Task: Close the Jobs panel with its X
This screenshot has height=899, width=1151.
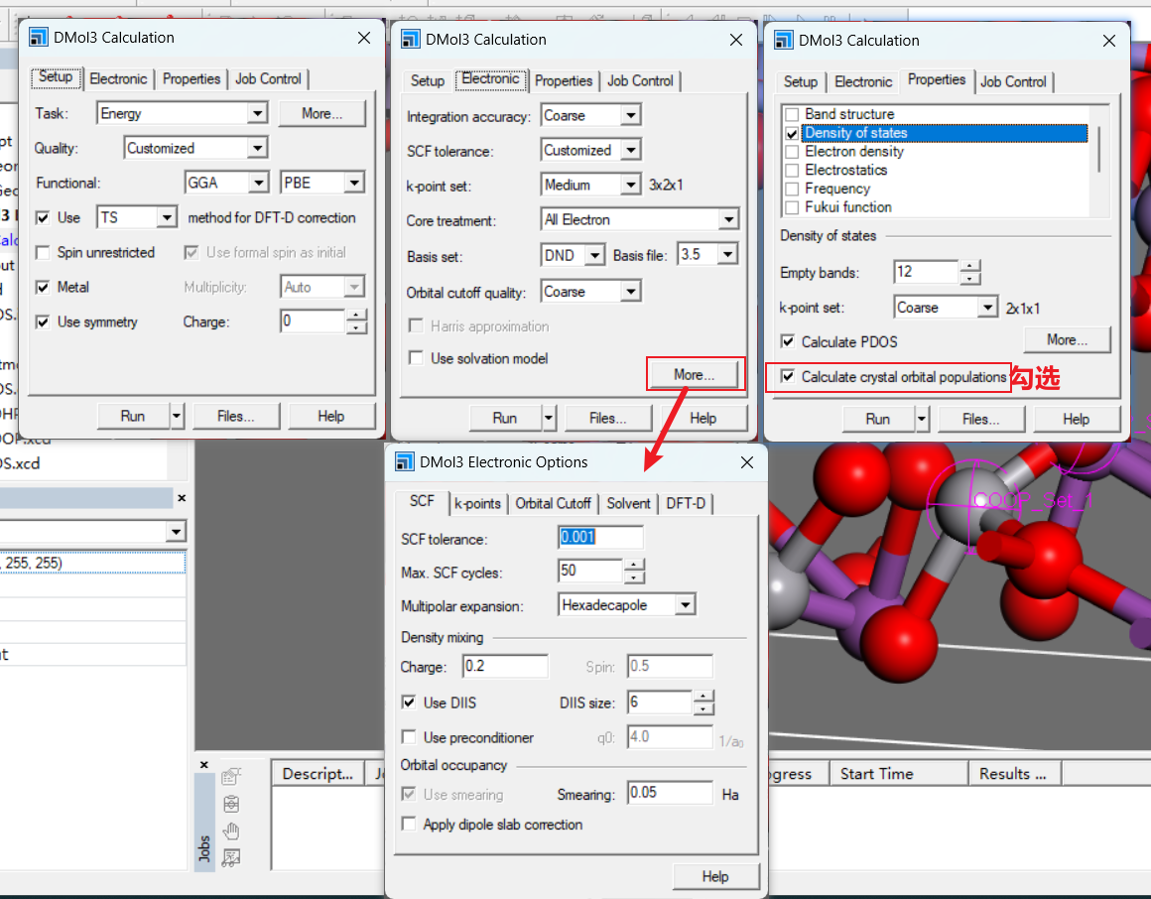Action: click(204, 765)
